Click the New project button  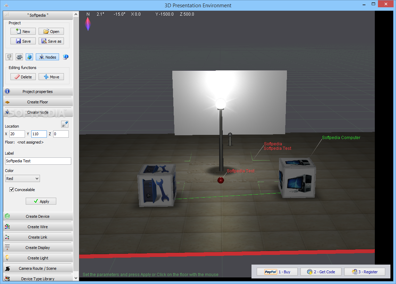pyautogui.click(x=23, y=31)
